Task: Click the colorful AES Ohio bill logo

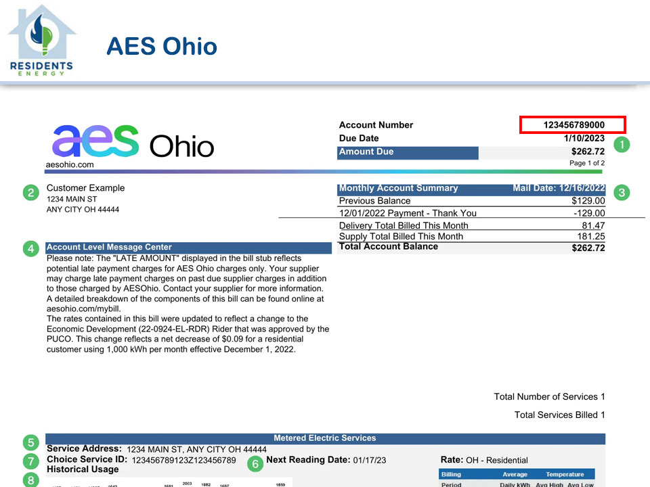Action: point(133,141)
